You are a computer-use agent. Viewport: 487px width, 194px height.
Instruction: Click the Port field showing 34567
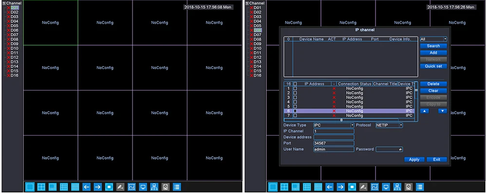point(334,143)
